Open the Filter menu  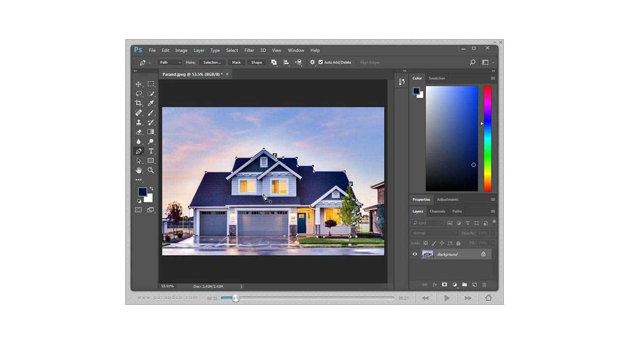click(x=249, y=50)
